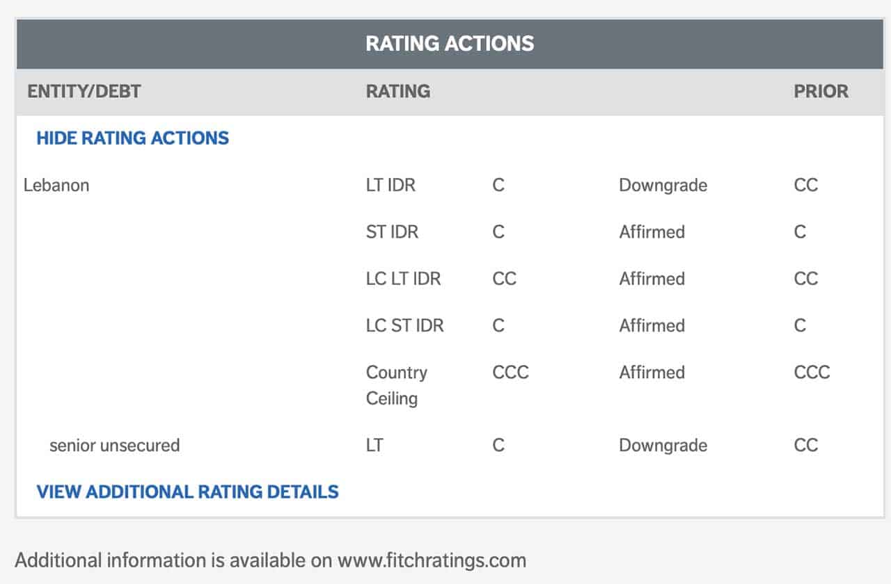
Task: Click the LT IDR rating type
Action: coord(391,185)
